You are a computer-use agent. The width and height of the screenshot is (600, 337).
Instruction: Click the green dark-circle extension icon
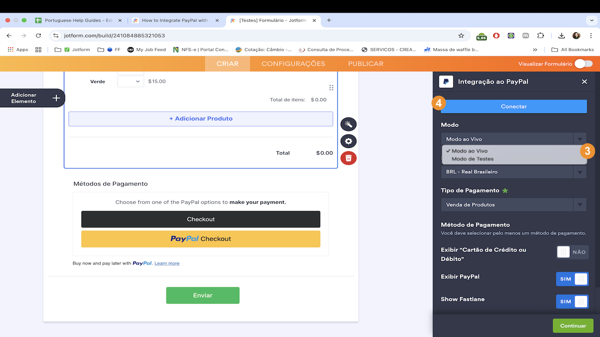(511, 36)
